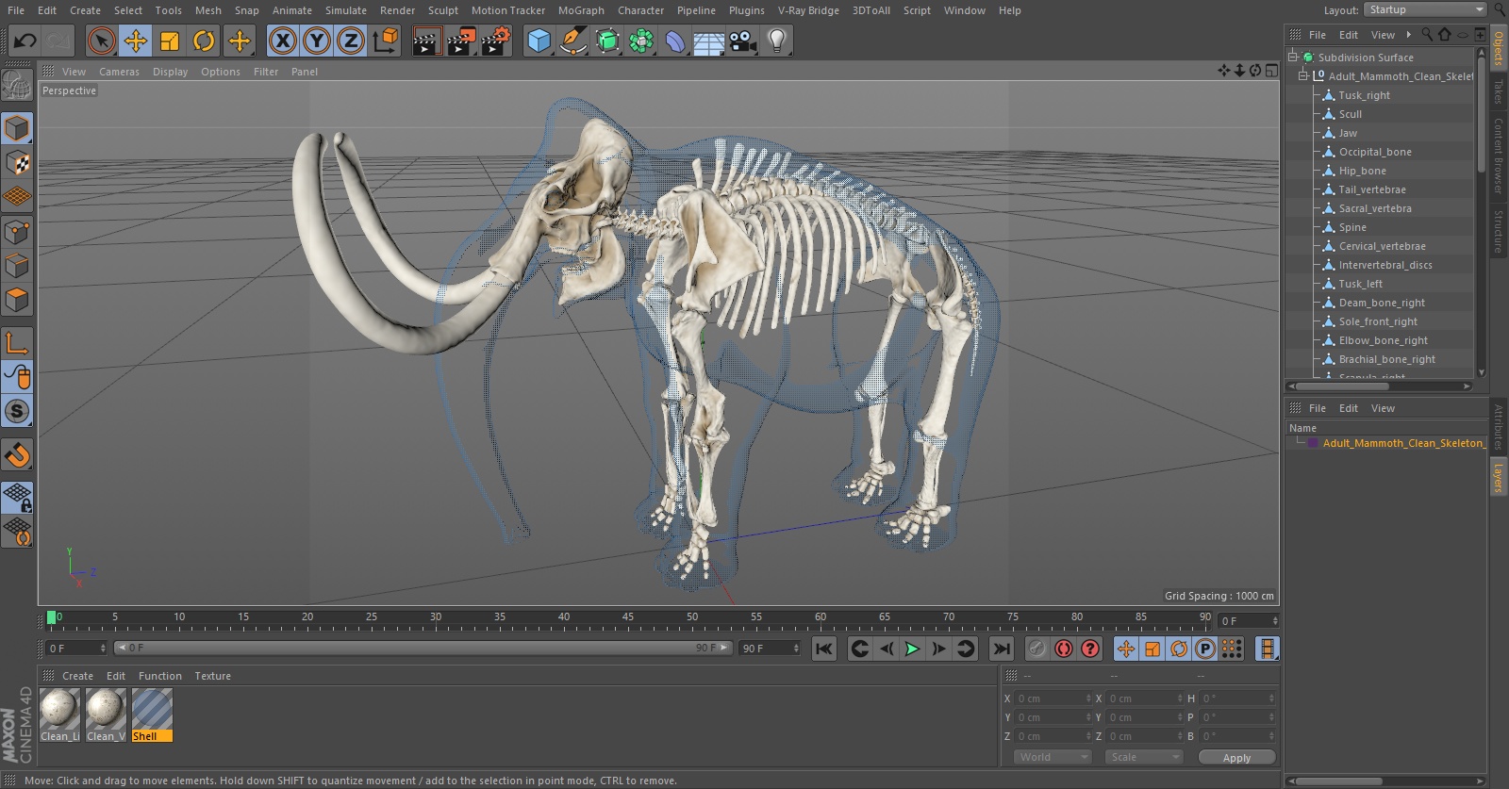Open the spline pen tool
Image resolution: width=1509 pixels, height=789 pixels.
(x=573, y=41)
